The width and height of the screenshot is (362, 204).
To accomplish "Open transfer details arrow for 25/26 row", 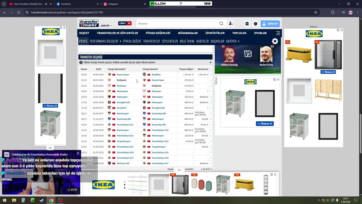I will 211,75.
